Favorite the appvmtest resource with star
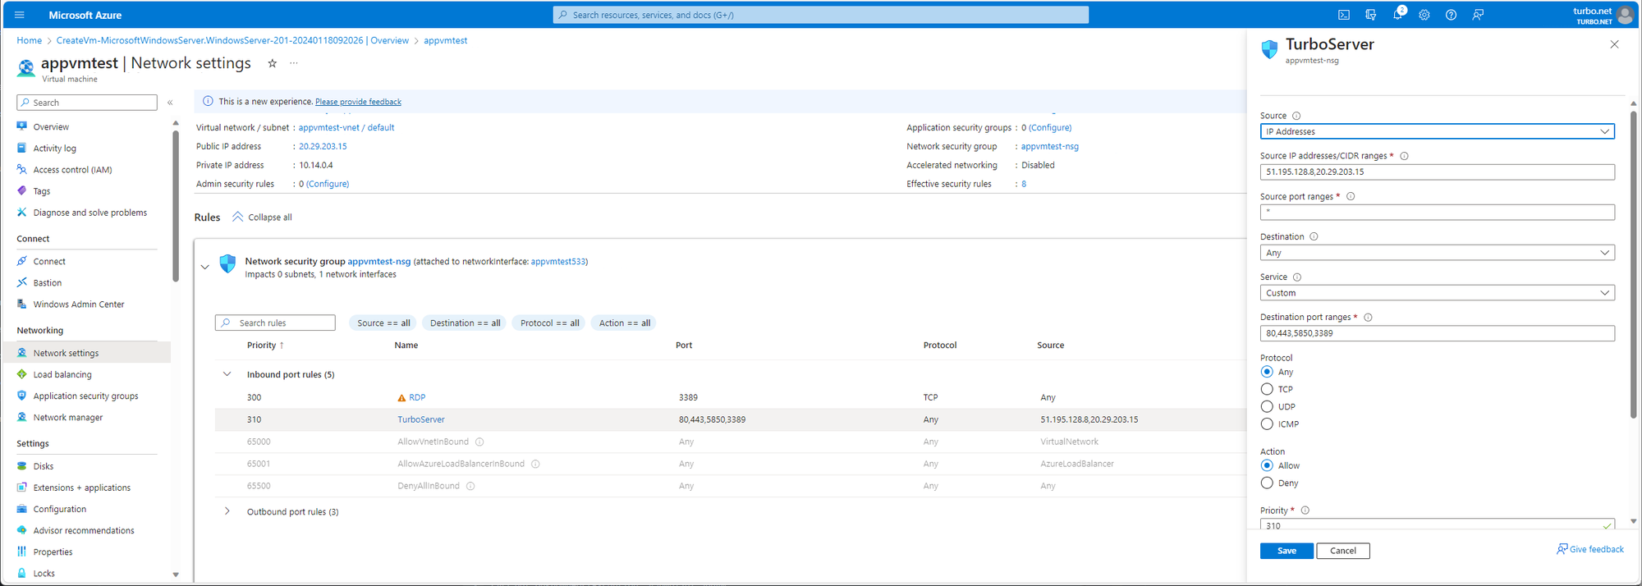 273,63
